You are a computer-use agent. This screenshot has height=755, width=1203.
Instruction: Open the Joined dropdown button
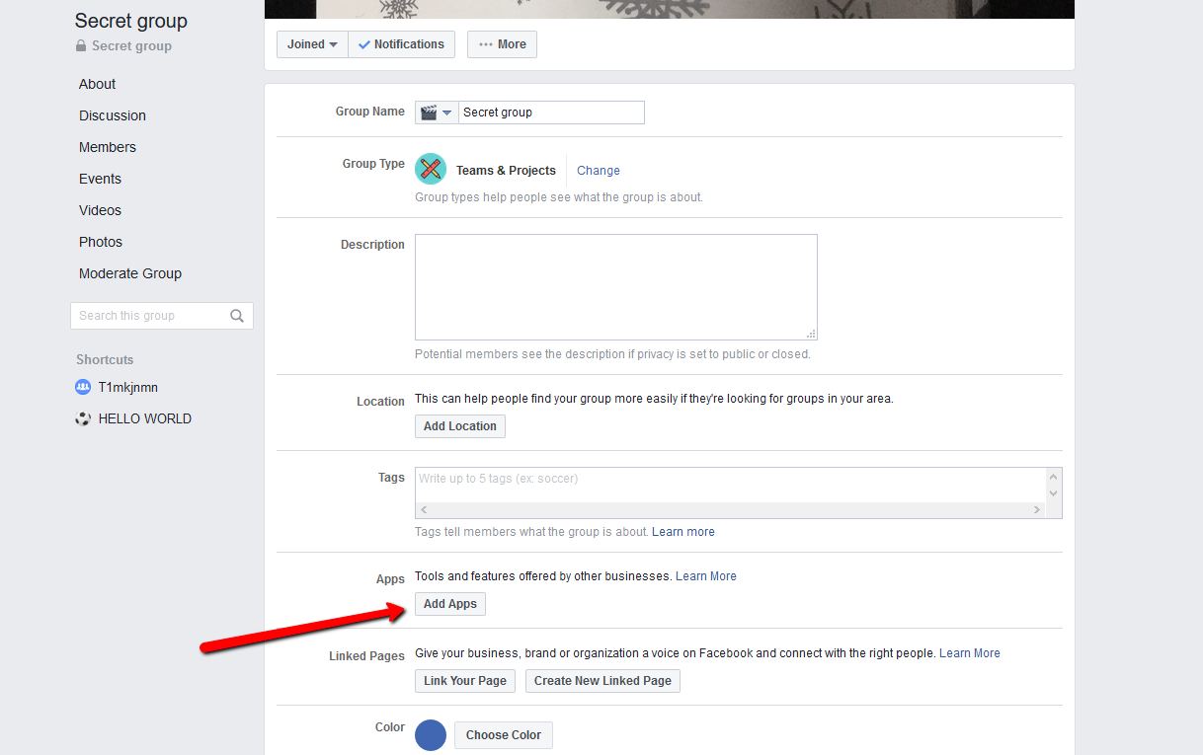(x=312, y=44)
